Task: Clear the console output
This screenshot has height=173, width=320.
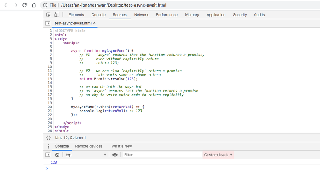Action: click(57, 155)
